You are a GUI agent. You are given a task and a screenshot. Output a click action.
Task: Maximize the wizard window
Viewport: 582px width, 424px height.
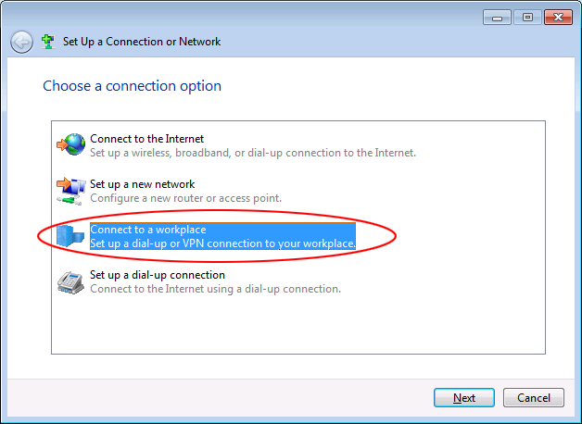527,18
